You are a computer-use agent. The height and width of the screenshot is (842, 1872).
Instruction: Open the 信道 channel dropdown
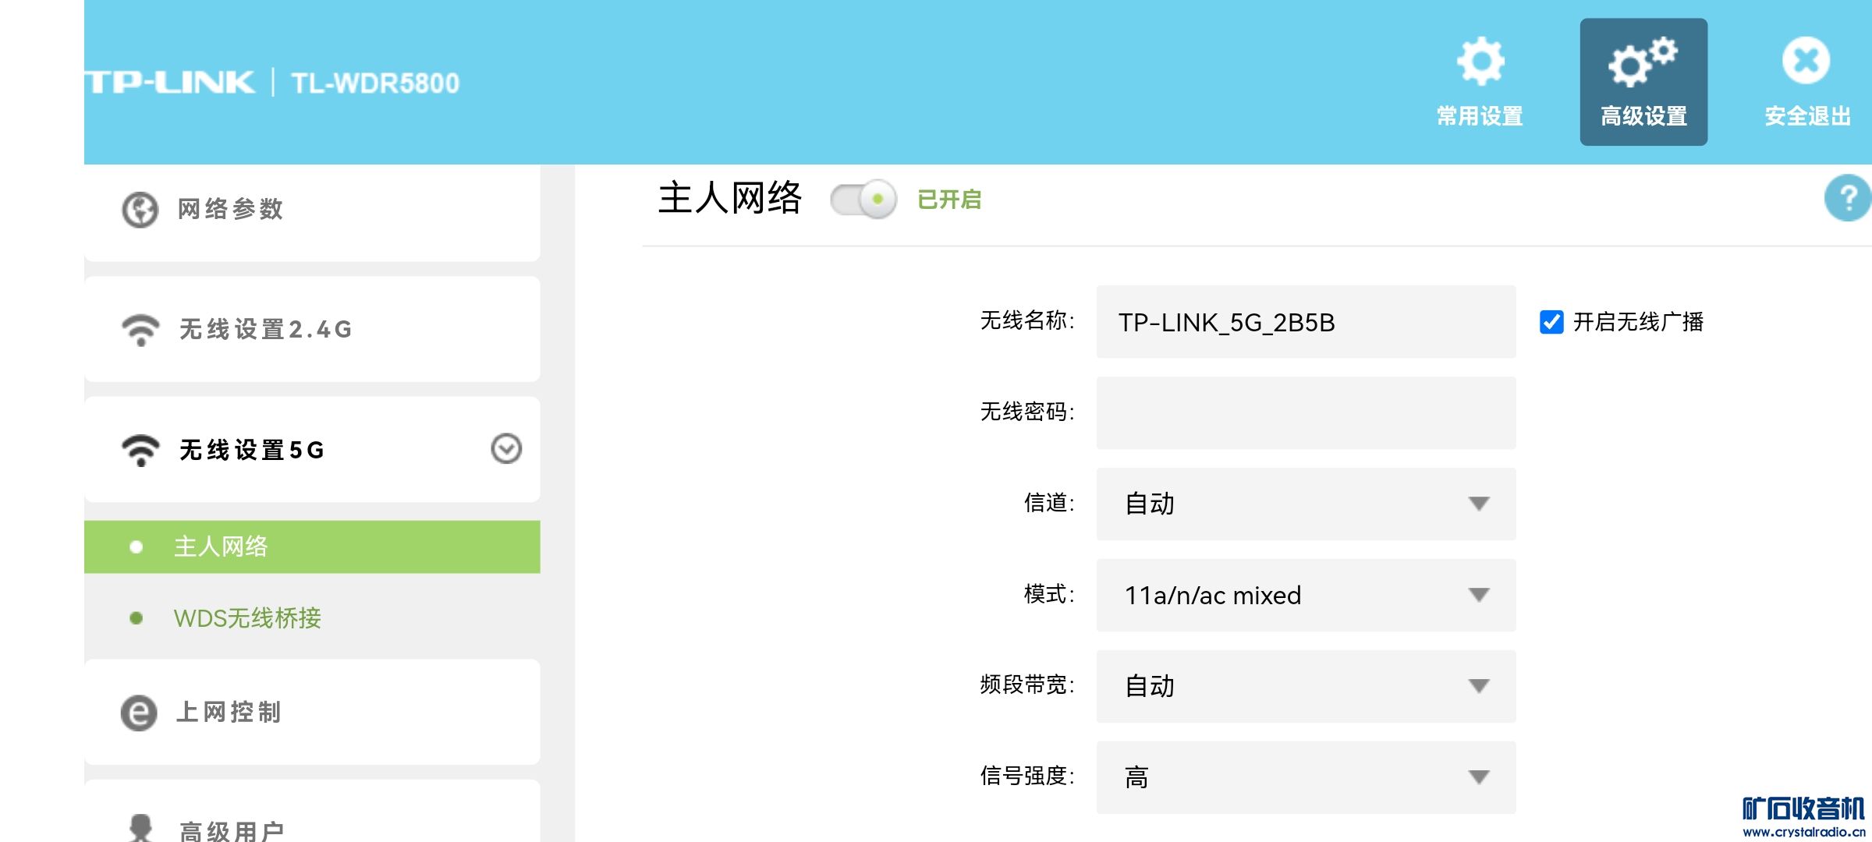[x=1306, y=504]
